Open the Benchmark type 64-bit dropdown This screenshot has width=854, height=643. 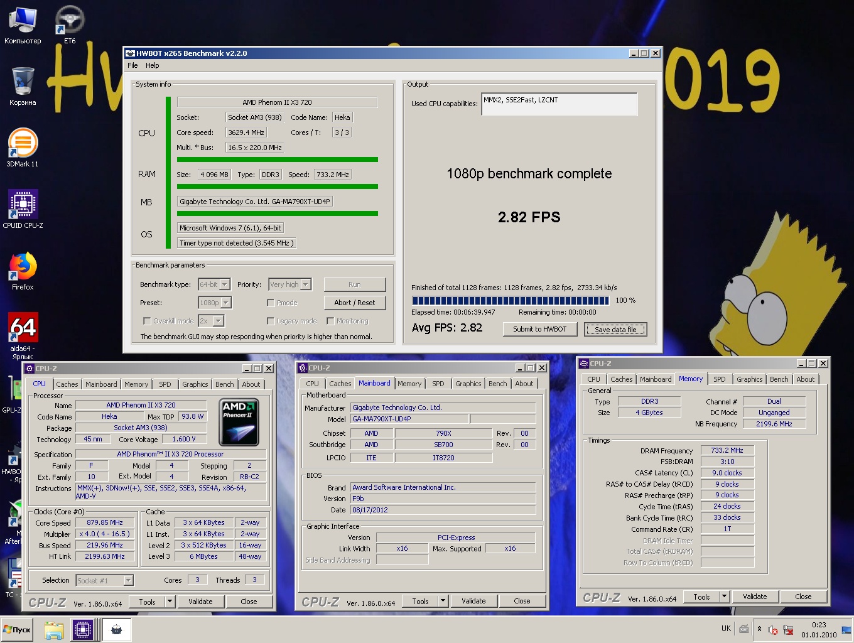pos(215,284)
